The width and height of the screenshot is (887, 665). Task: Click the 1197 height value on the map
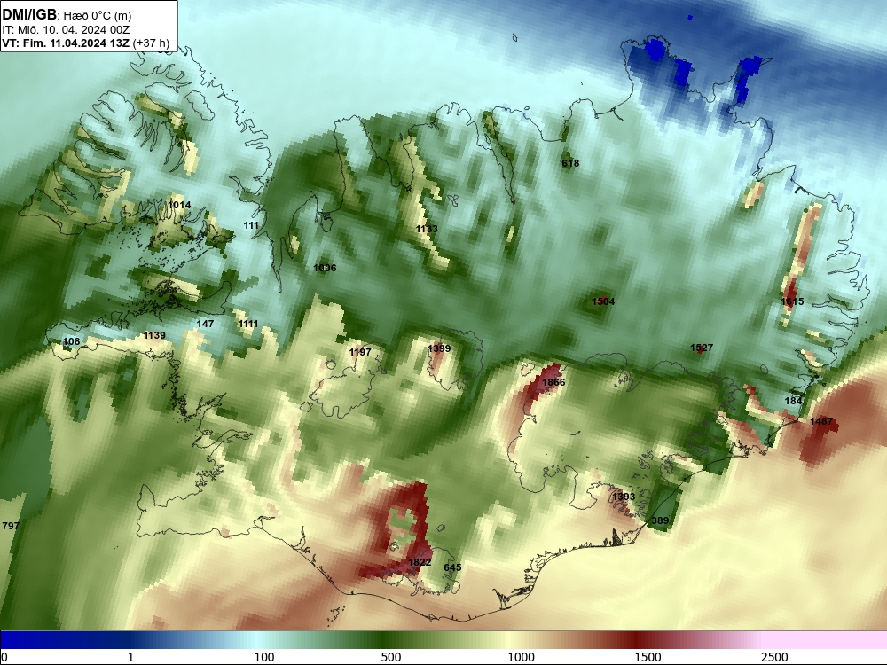click(360, 352)
